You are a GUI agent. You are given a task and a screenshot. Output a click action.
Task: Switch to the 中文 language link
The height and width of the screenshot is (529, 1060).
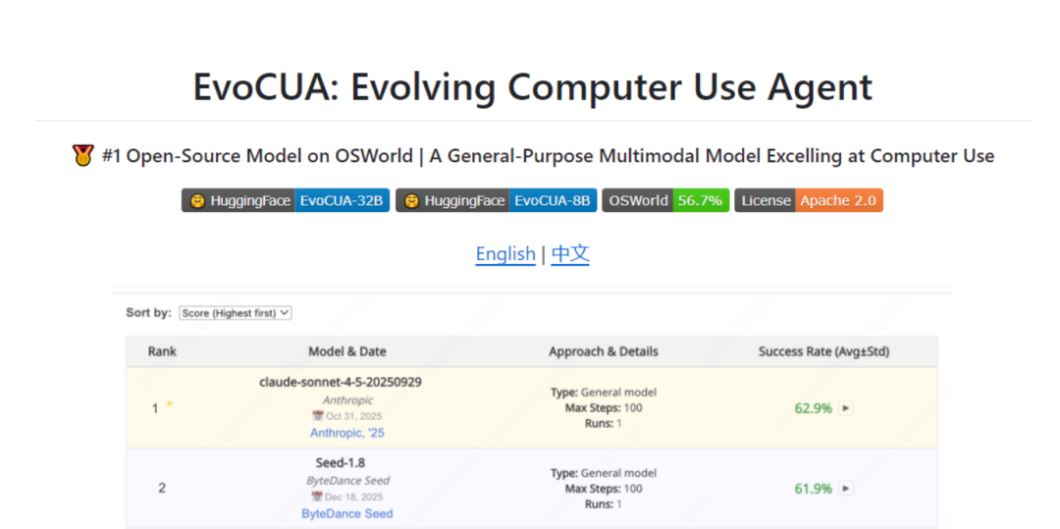tap(570, 254)
